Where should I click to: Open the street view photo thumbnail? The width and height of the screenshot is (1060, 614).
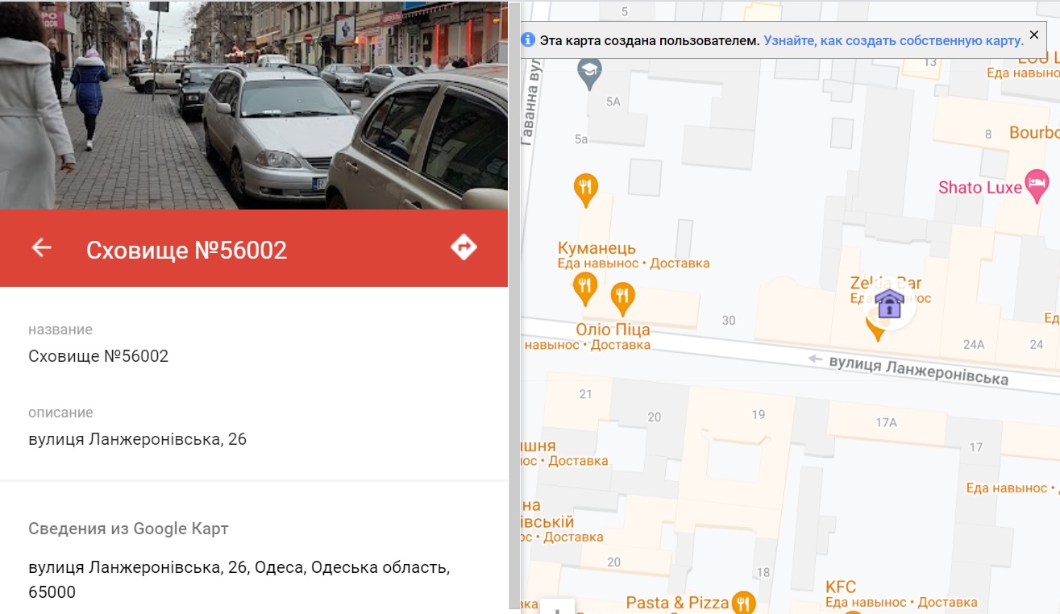coord(254,105)
